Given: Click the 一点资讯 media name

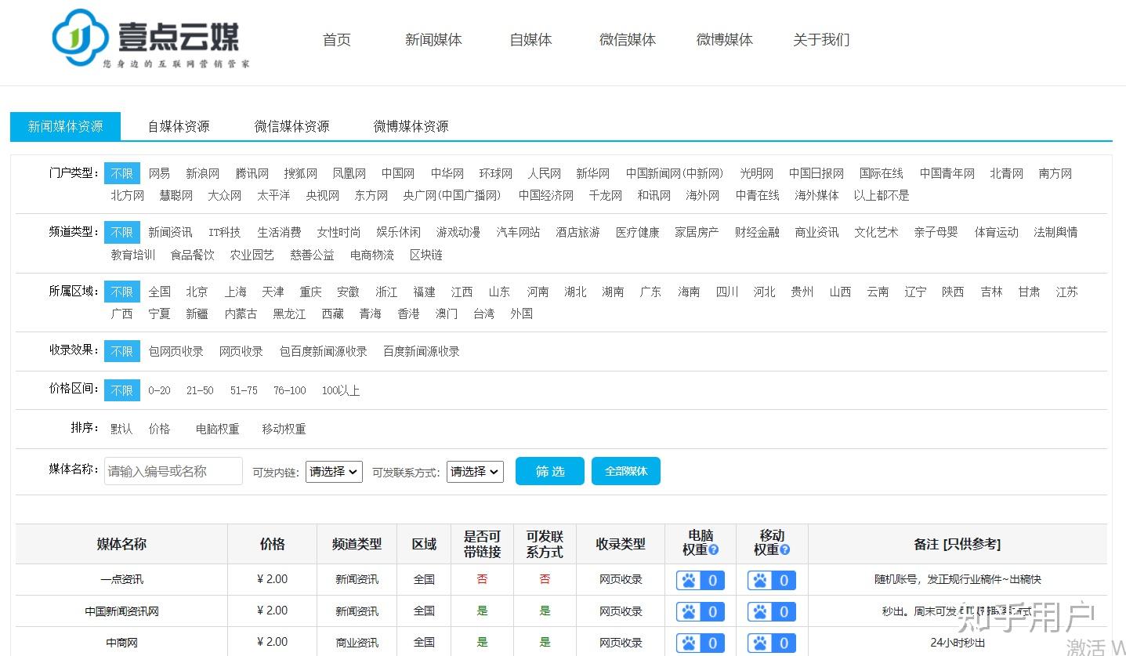Looking at the screenshot, I should pos(121,580).
